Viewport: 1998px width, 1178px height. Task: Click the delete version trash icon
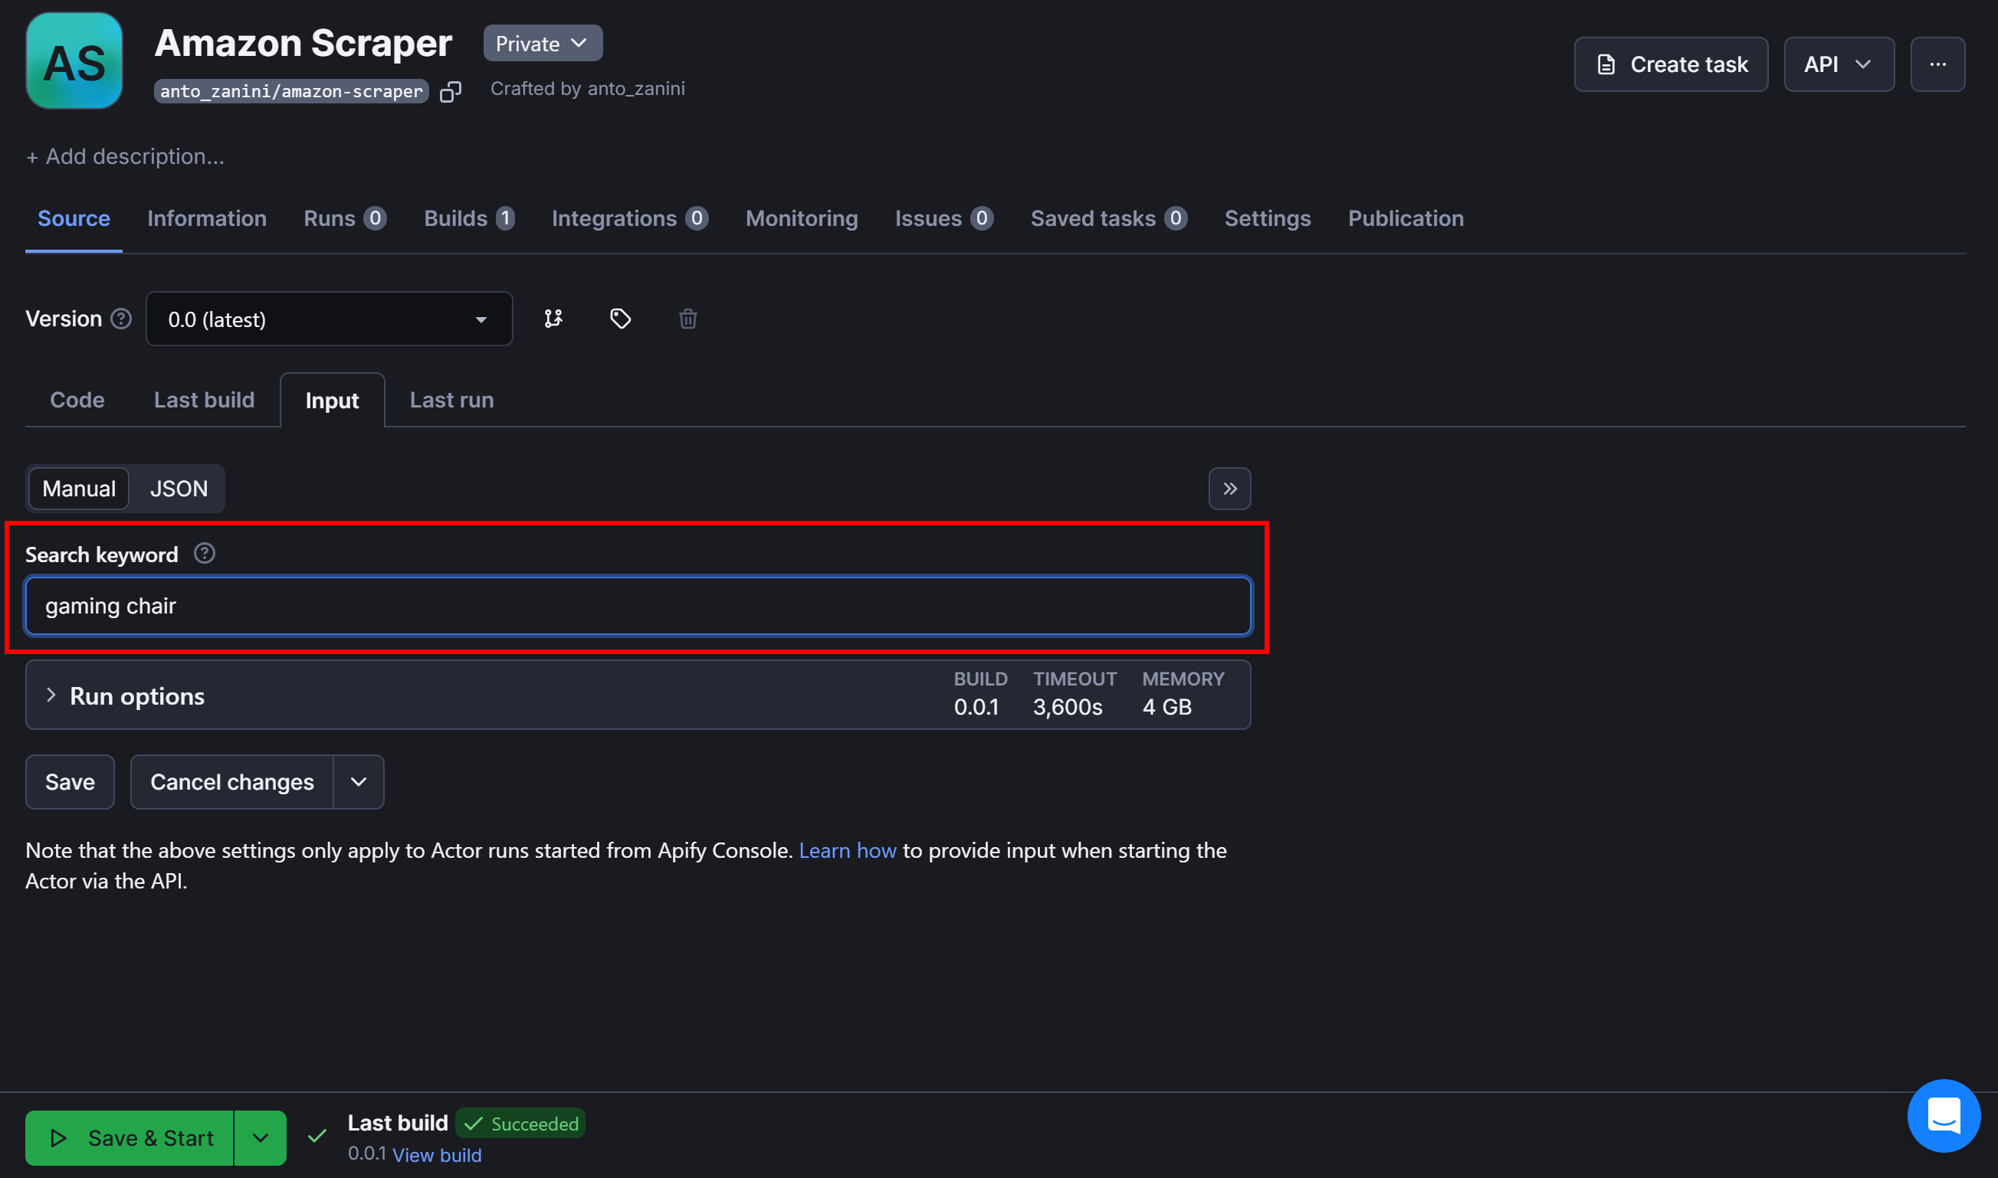687,319
